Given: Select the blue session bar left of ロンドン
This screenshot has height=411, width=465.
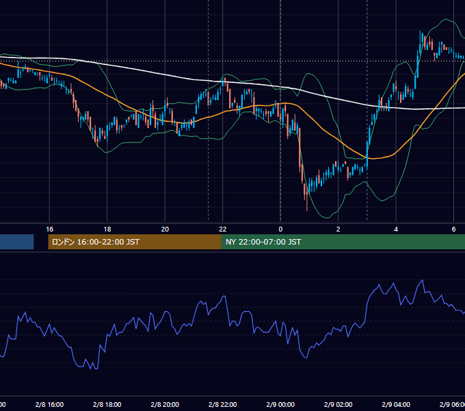Looking at the screenshot, I should click(17, 242).
